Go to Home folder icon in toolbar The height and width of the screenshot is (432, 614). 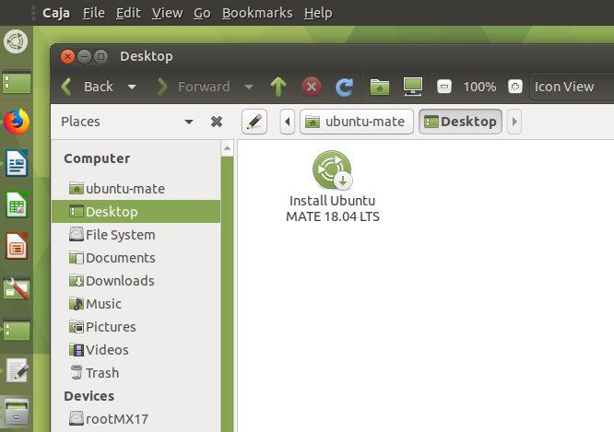click(x=379, y=87)
